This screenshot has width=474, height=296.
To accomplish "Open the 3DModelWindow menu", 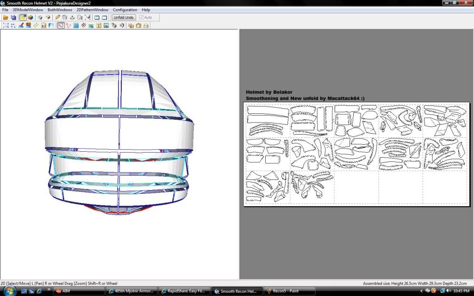I will [28, 10].
